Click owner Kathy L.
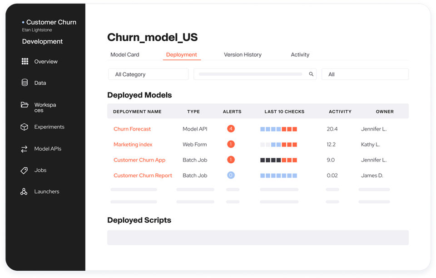The image size is (436, 278). (371, 144)
